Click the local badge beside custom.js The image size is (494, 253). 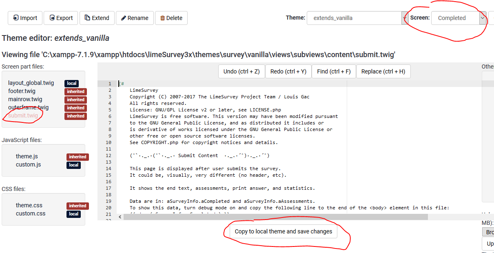73,165
